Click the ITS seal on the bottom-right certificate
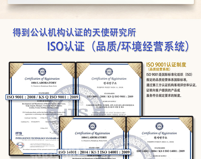201x159 pixels. [159, 126]
